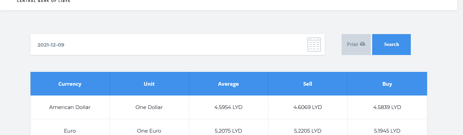Select the Currency column header

(70, 84)
